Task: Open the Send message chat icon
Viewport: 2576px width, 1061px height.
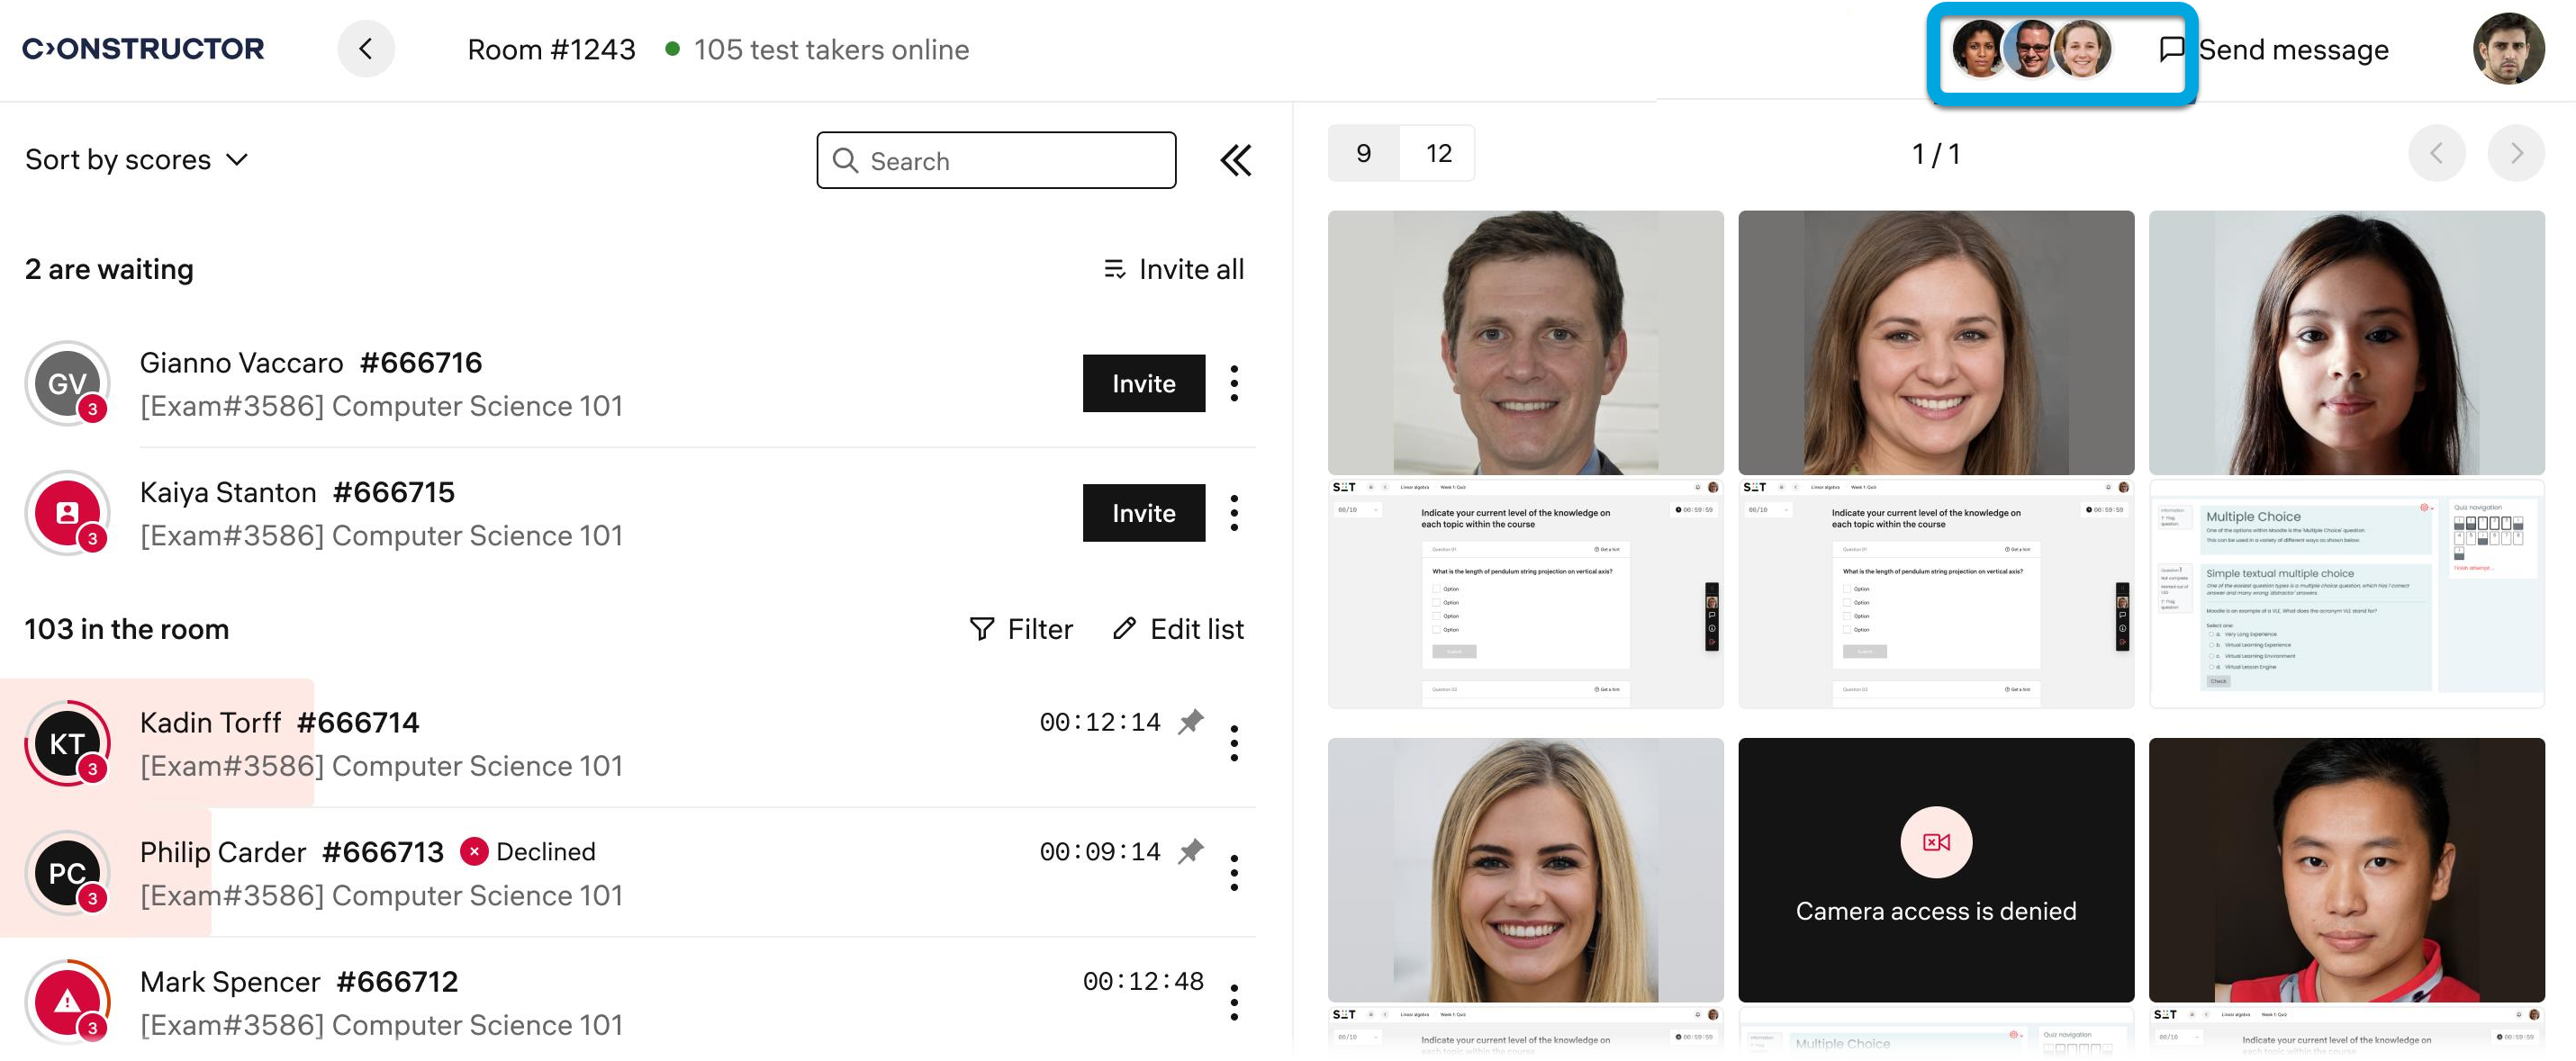Action: point(2171,49)
